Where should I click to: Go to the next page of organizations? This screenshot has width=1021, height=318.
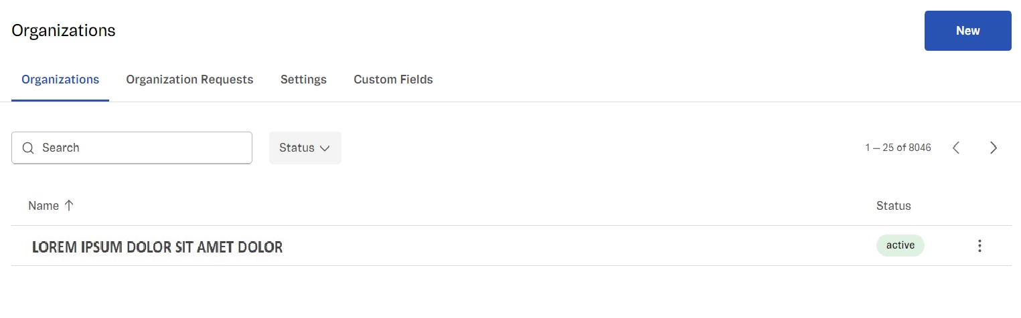[994, 148]
